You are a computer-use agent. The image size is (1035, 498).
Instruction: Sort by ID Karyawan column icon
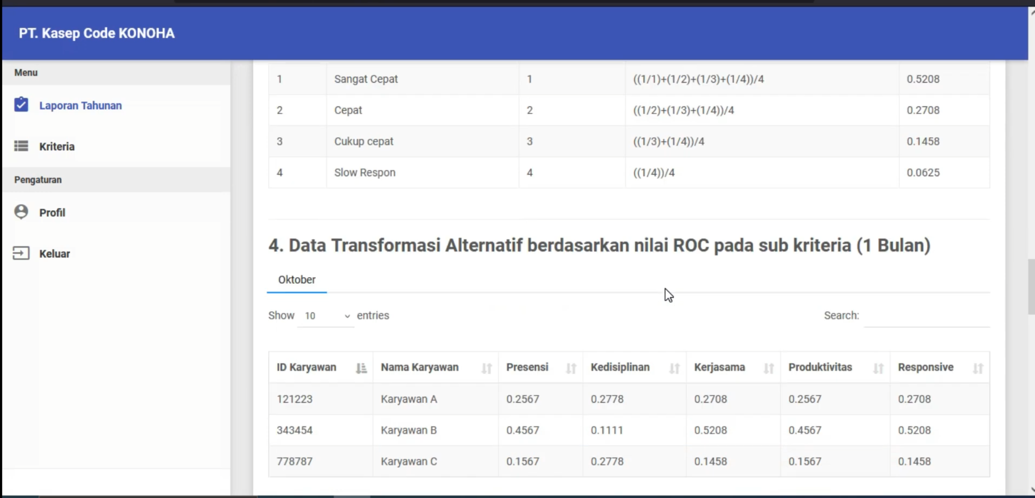(361, 368)
